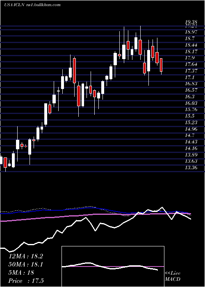Screen dimensions: 205x287
Task: Click the 18.17 price axis label
Action: pyautogui.click(x=191, y=51)
